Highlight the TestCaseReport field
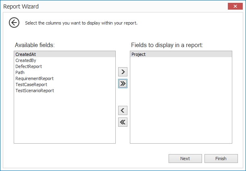The image size is (246, 171). [x=31, y=84]
